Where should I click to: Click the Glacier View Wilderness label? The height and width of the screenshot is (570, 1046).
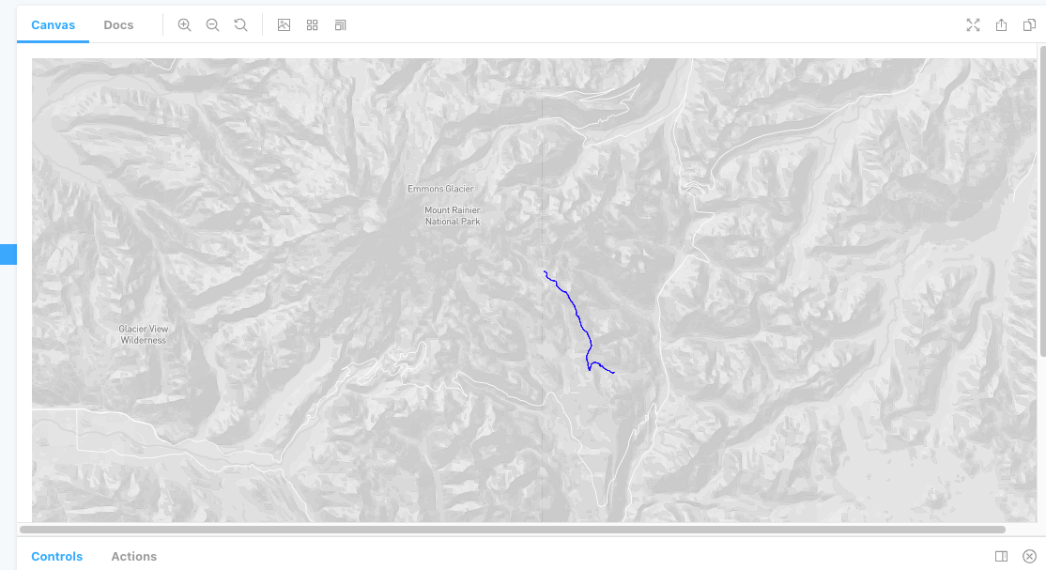pos(144,334)
